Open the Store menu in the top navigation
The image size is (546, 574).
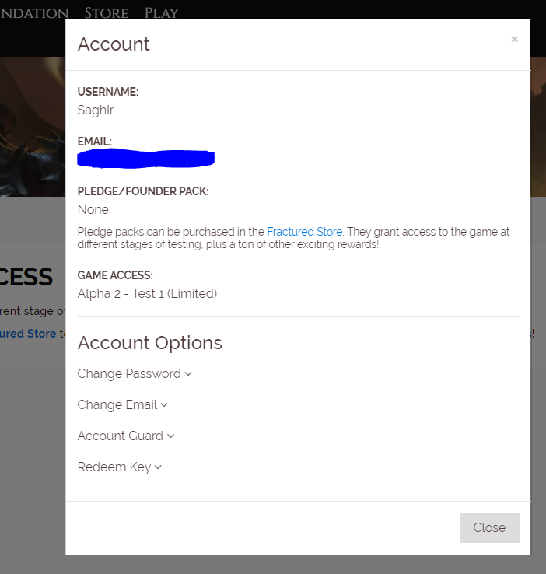[x=107, y=13]
